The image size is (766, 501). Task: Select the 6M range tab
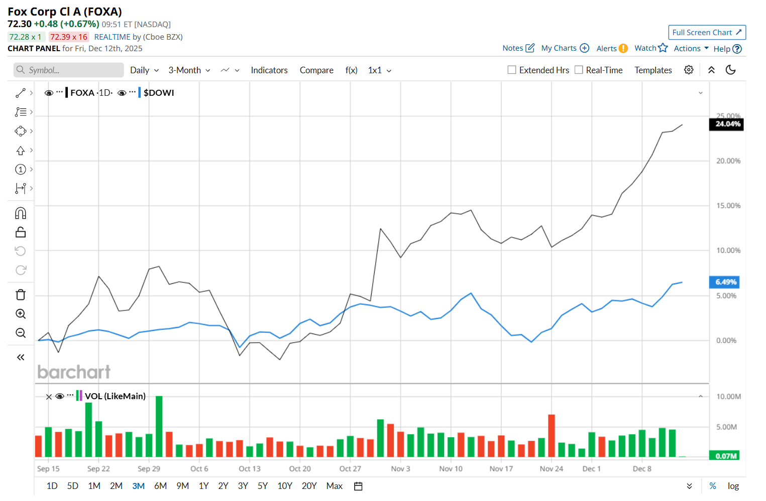[161, 486]
